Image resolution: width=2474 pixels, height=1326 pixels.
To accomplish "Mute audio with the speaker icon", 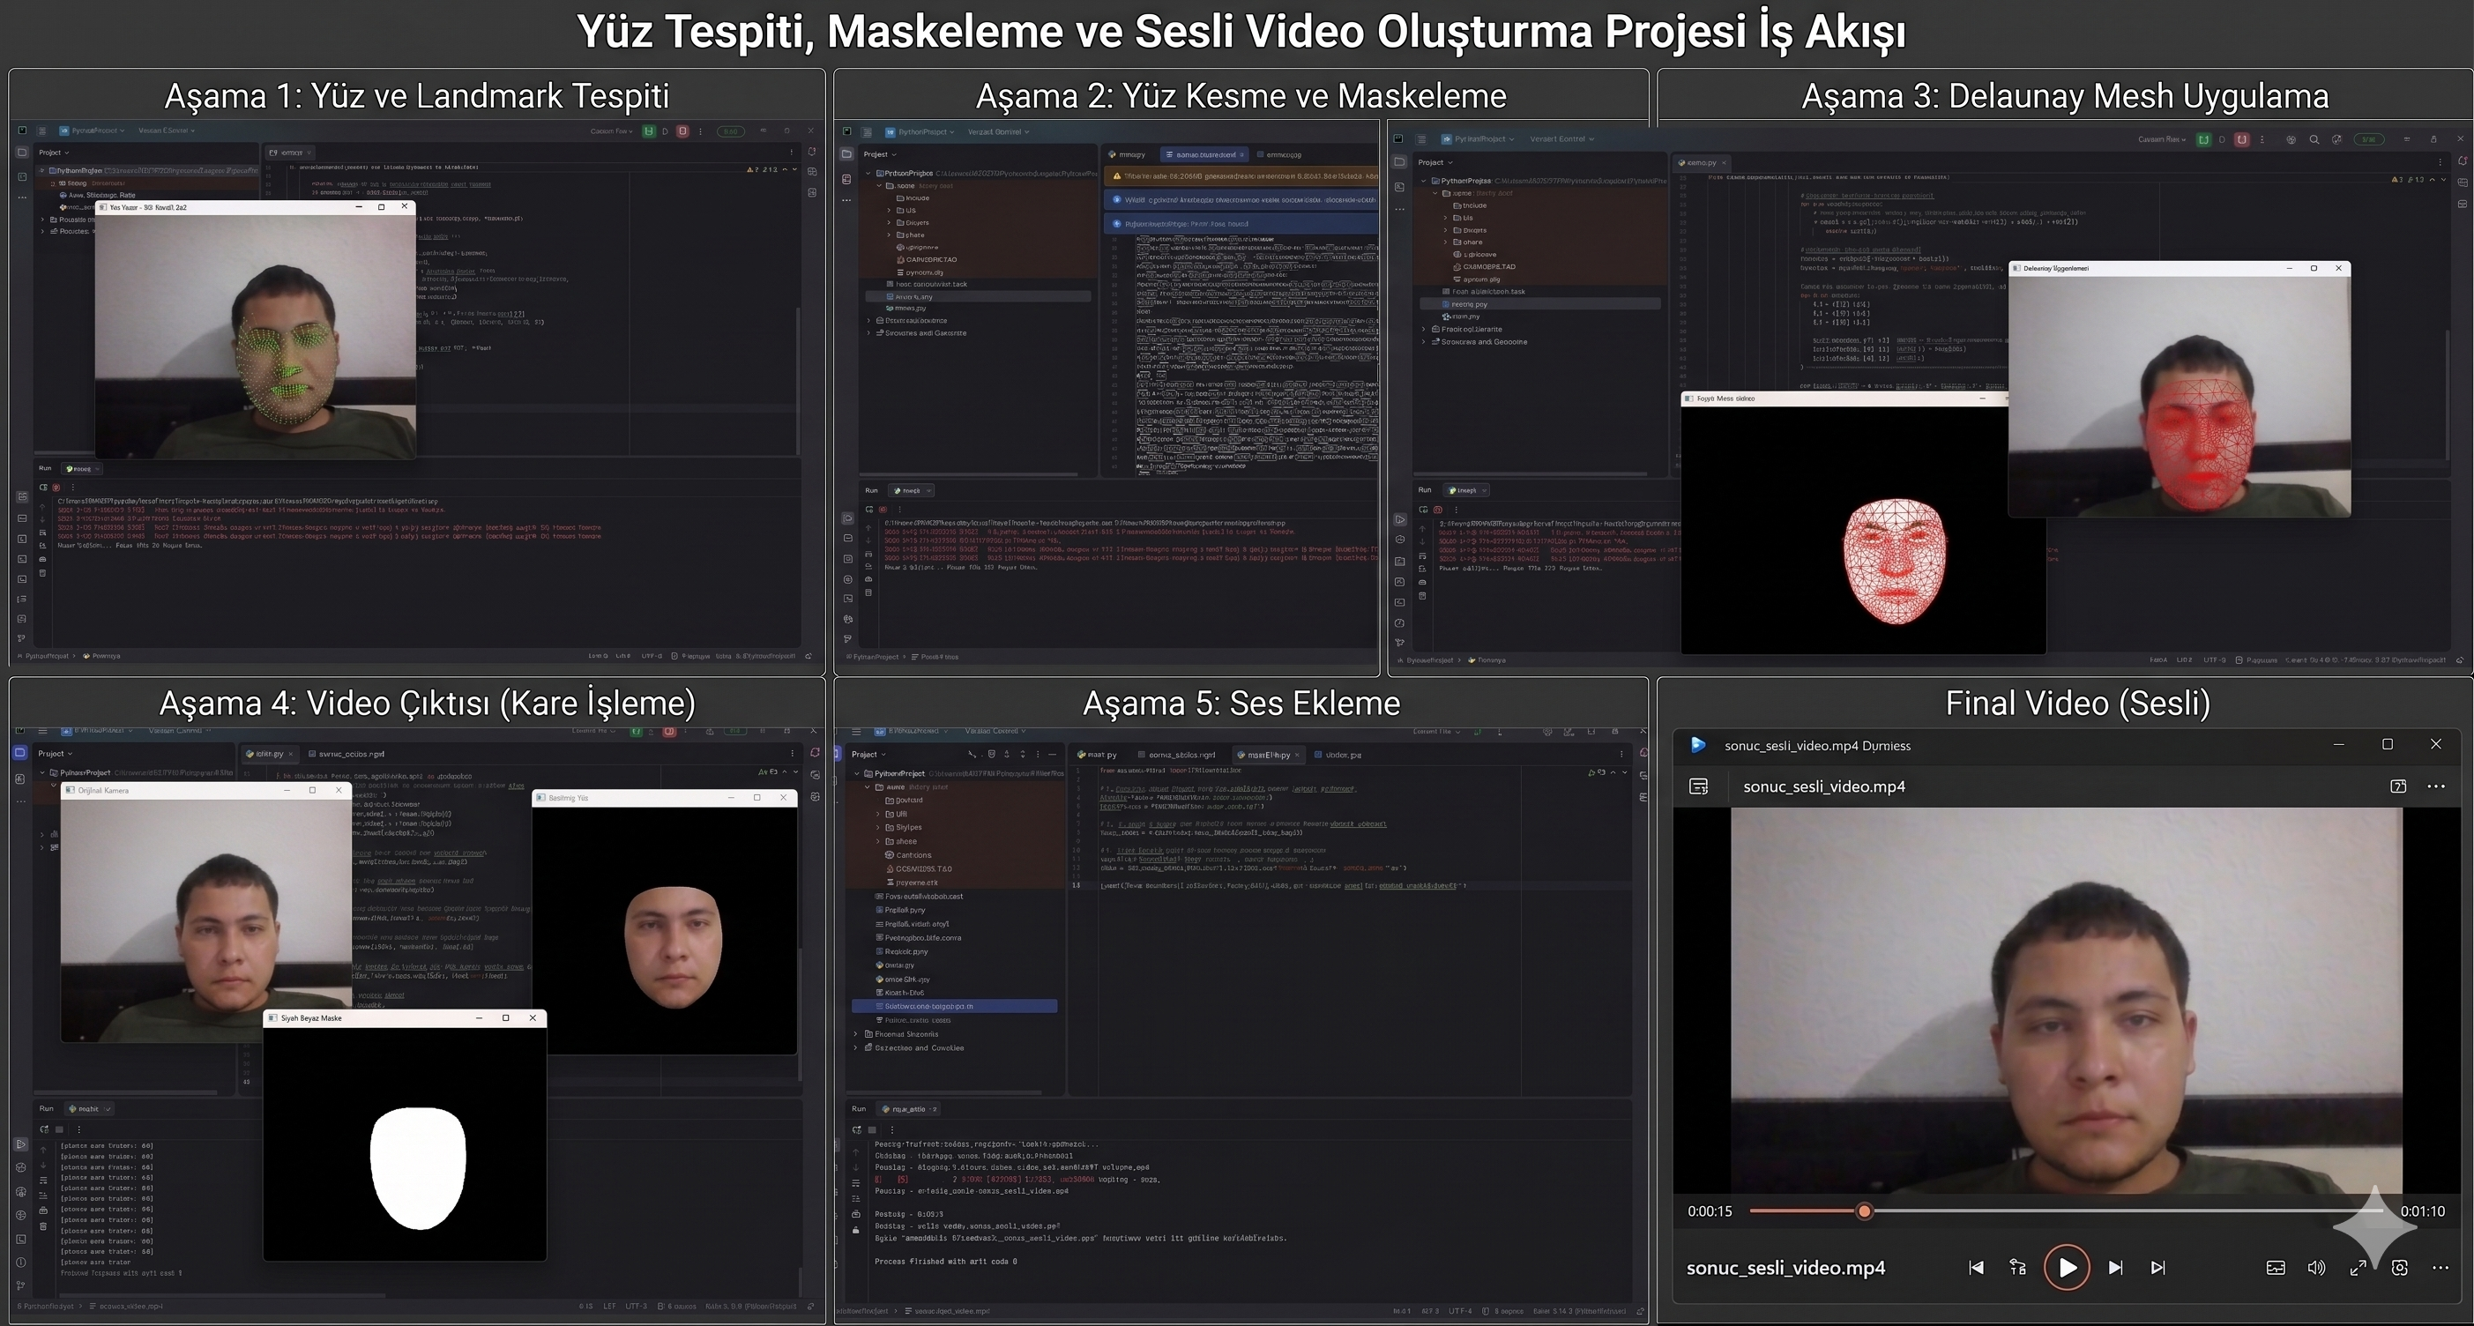I will (2316, 1268).
